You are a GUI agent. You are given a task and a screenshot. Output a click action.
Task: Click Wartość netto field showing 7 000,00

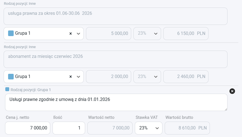click(x=110, y=128)
